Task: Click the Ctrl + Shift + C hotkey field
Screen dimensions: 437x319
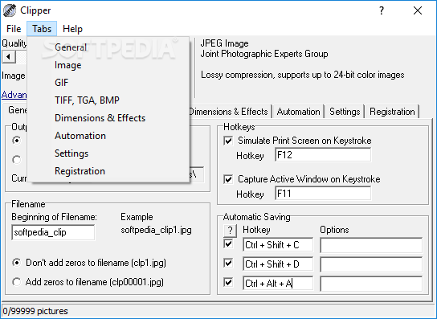Action: (278, 245)
